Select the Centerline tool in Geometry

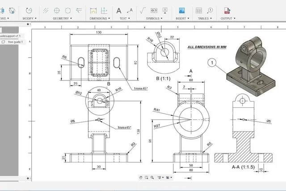pyautogui.click(x=79, y=10)
